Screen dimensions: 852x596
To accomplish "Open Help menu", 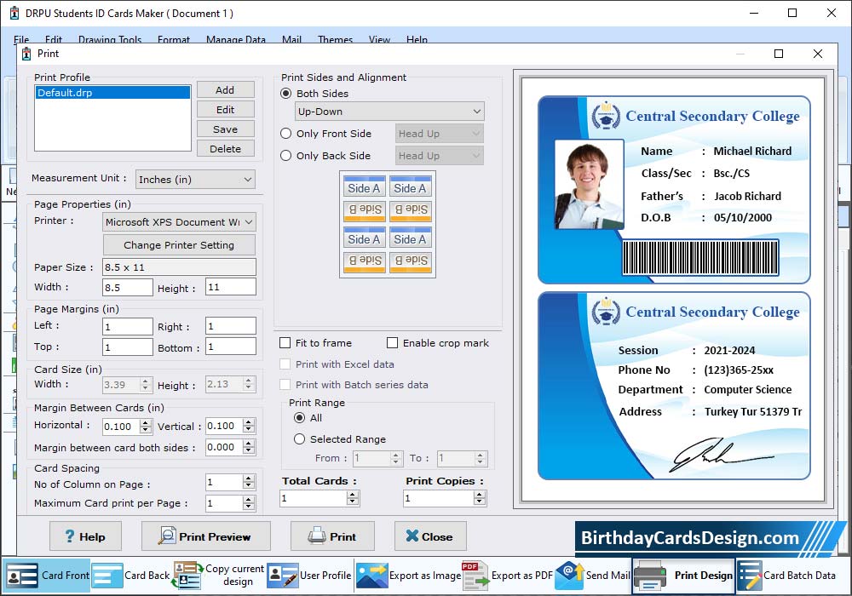I will [417, 39].
